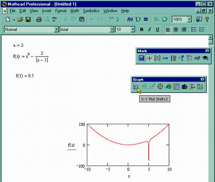This screenshot has width=215, height=182.
Task: Toggle bulleted list
Action: tap(194, 29)
